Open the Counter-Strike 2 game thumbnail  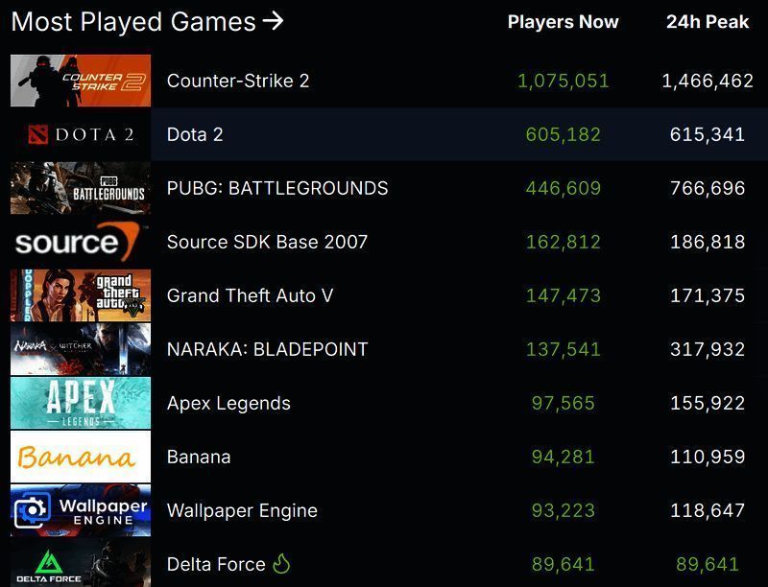point(81,81)
